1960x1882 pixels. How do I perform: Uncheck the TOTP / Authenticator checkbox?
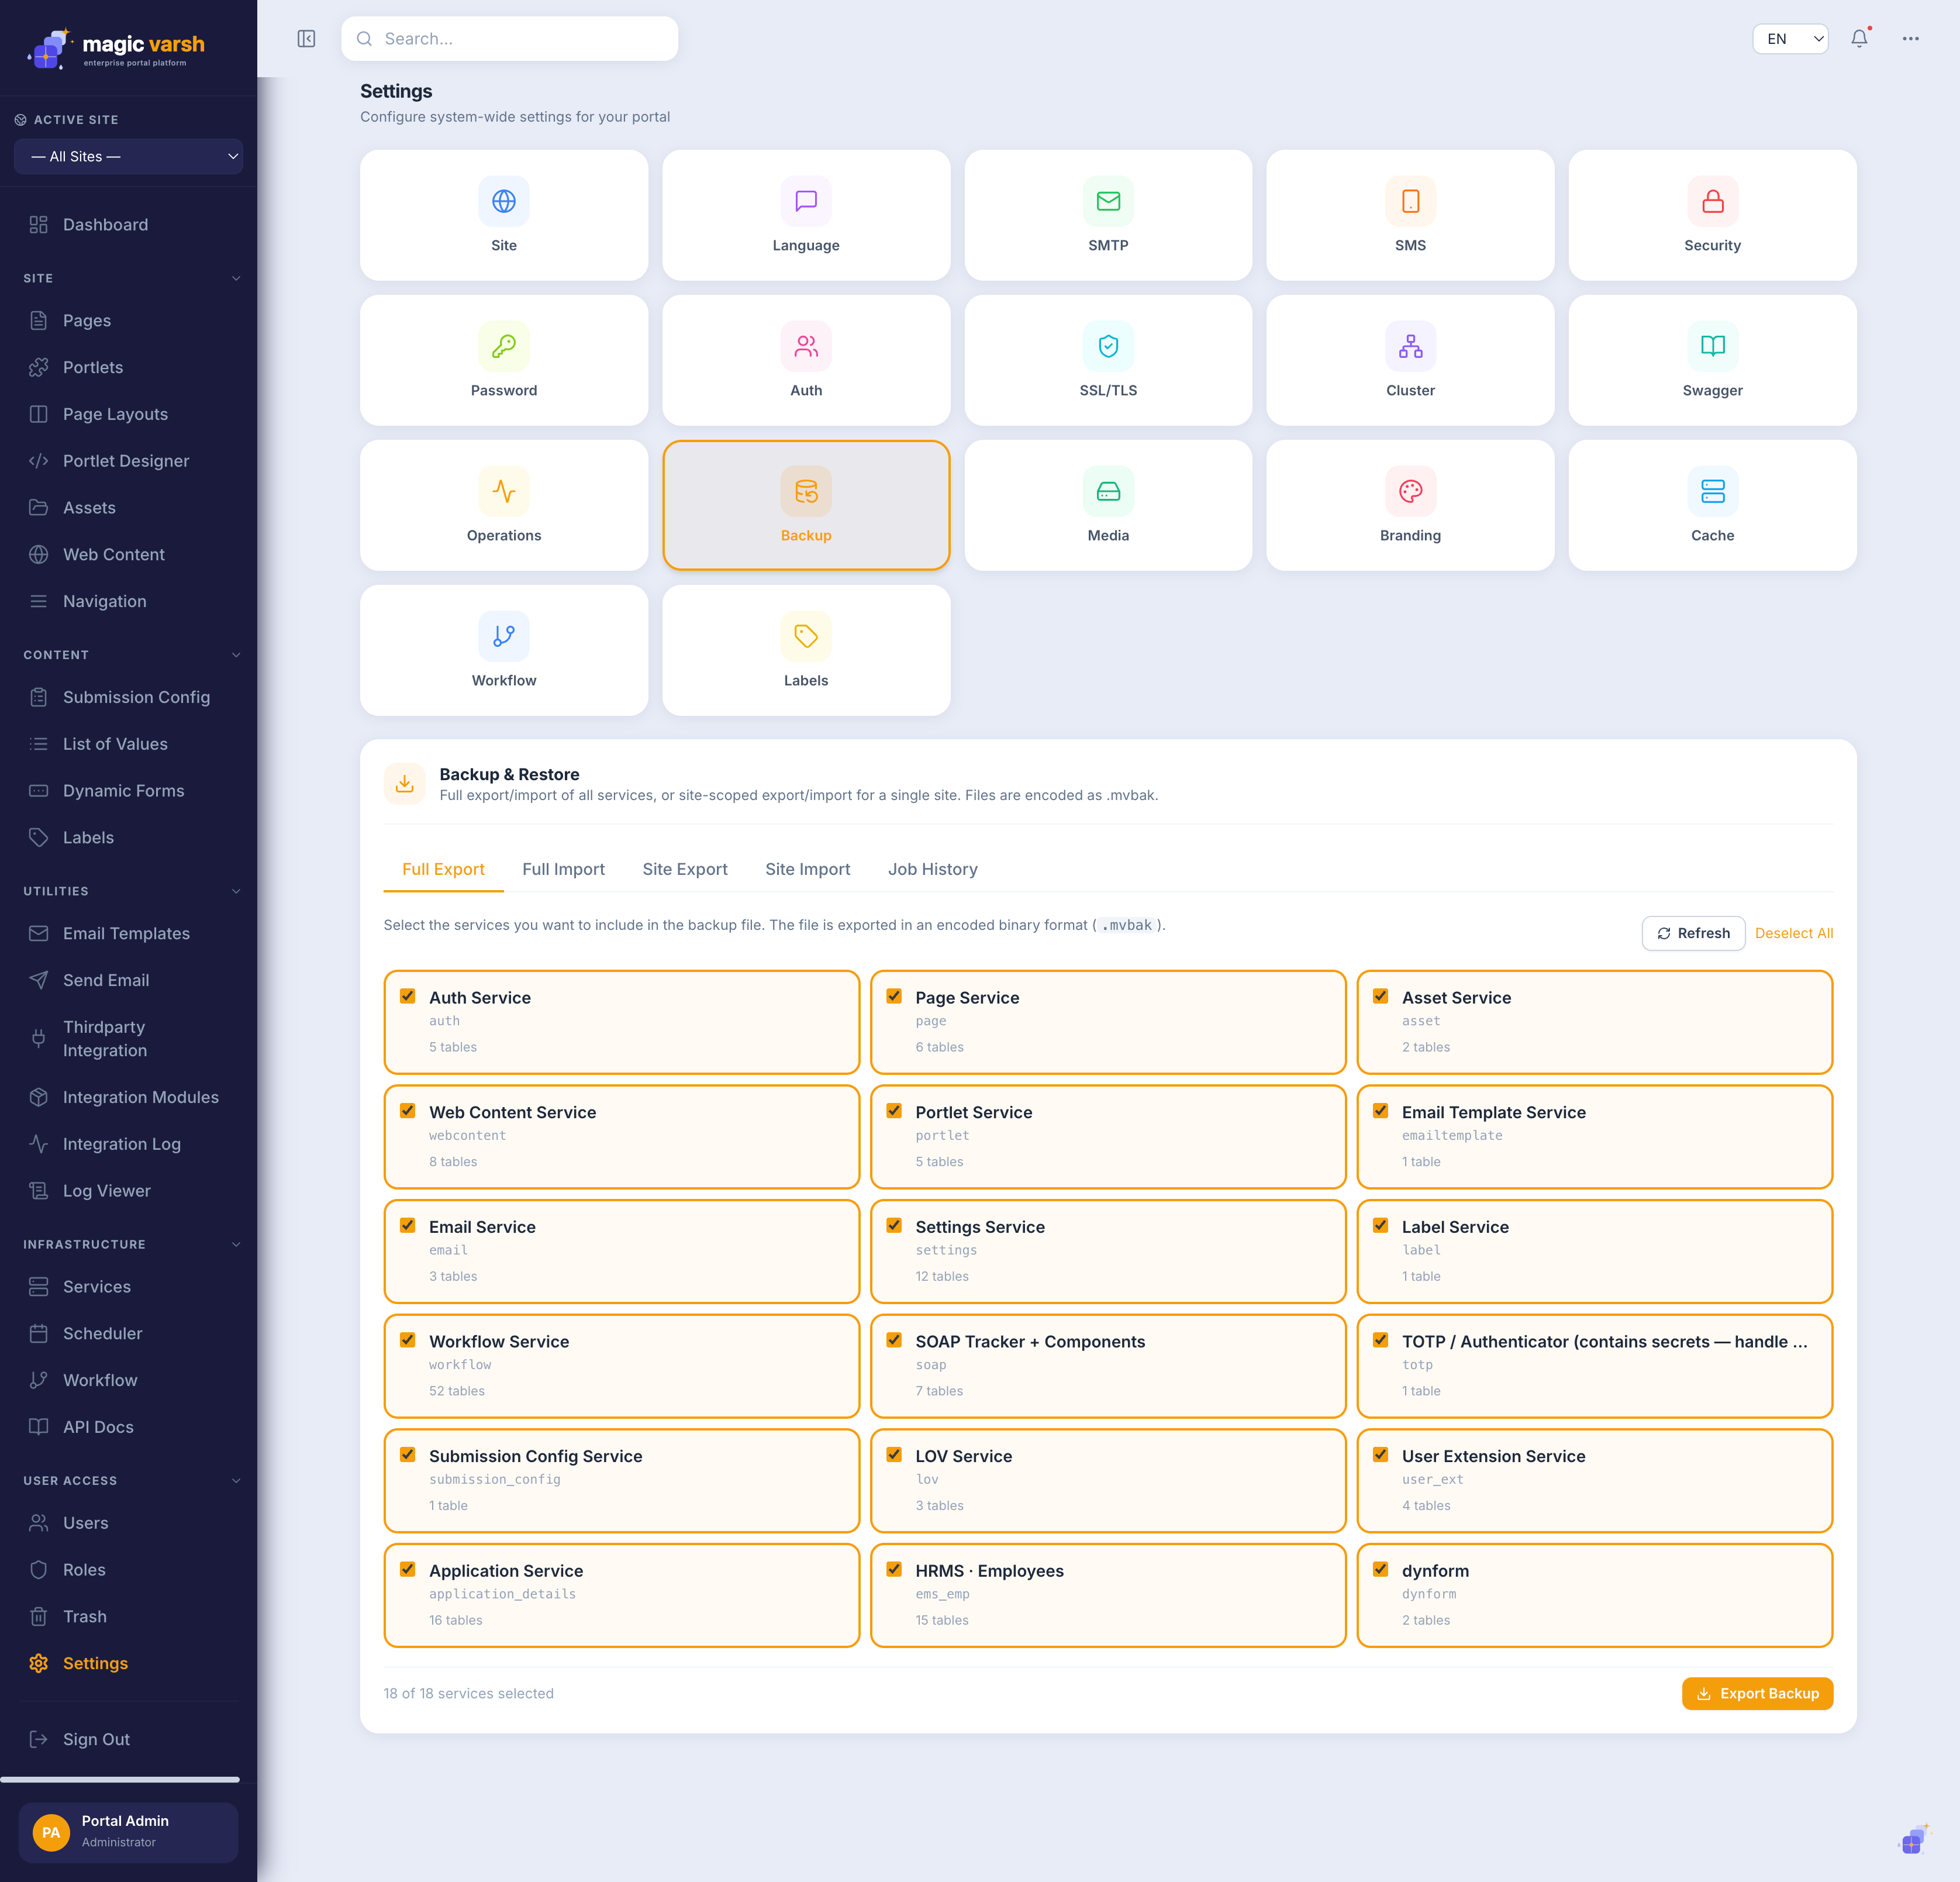click(1380, 1340)
